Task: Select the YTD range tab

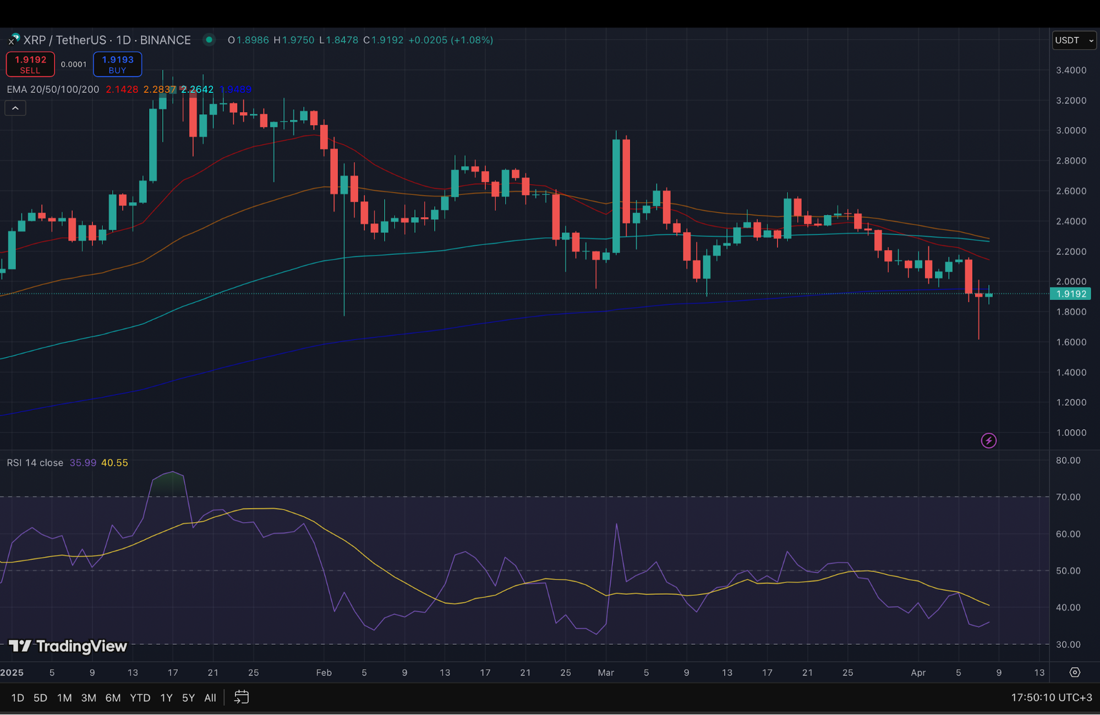Action: point(140,697)
